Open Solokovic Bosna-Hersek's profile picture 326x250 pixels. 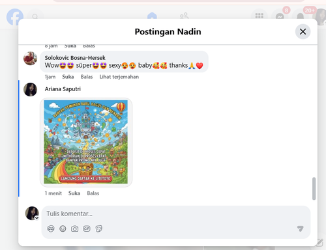pos(30,59)
